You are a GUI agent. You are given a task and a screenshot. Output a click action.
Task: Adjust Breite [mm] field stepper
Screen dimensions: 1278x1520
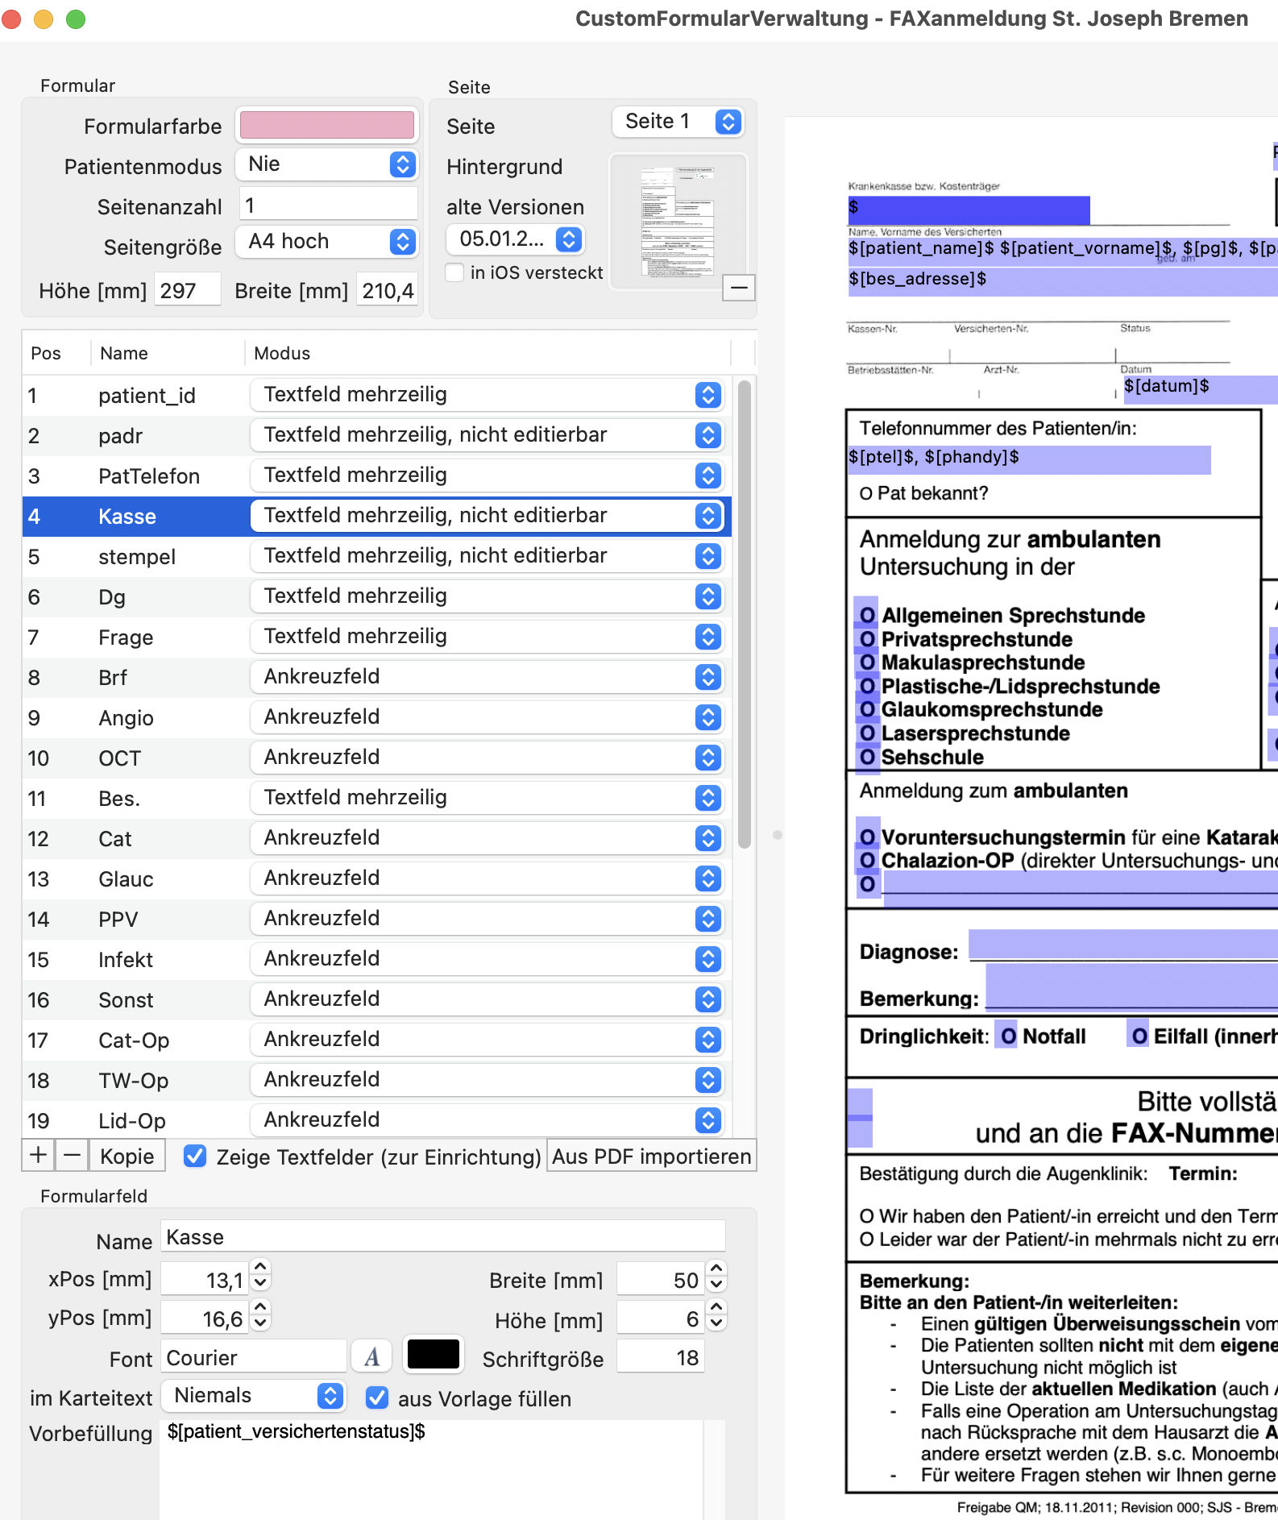(716, 1275)
